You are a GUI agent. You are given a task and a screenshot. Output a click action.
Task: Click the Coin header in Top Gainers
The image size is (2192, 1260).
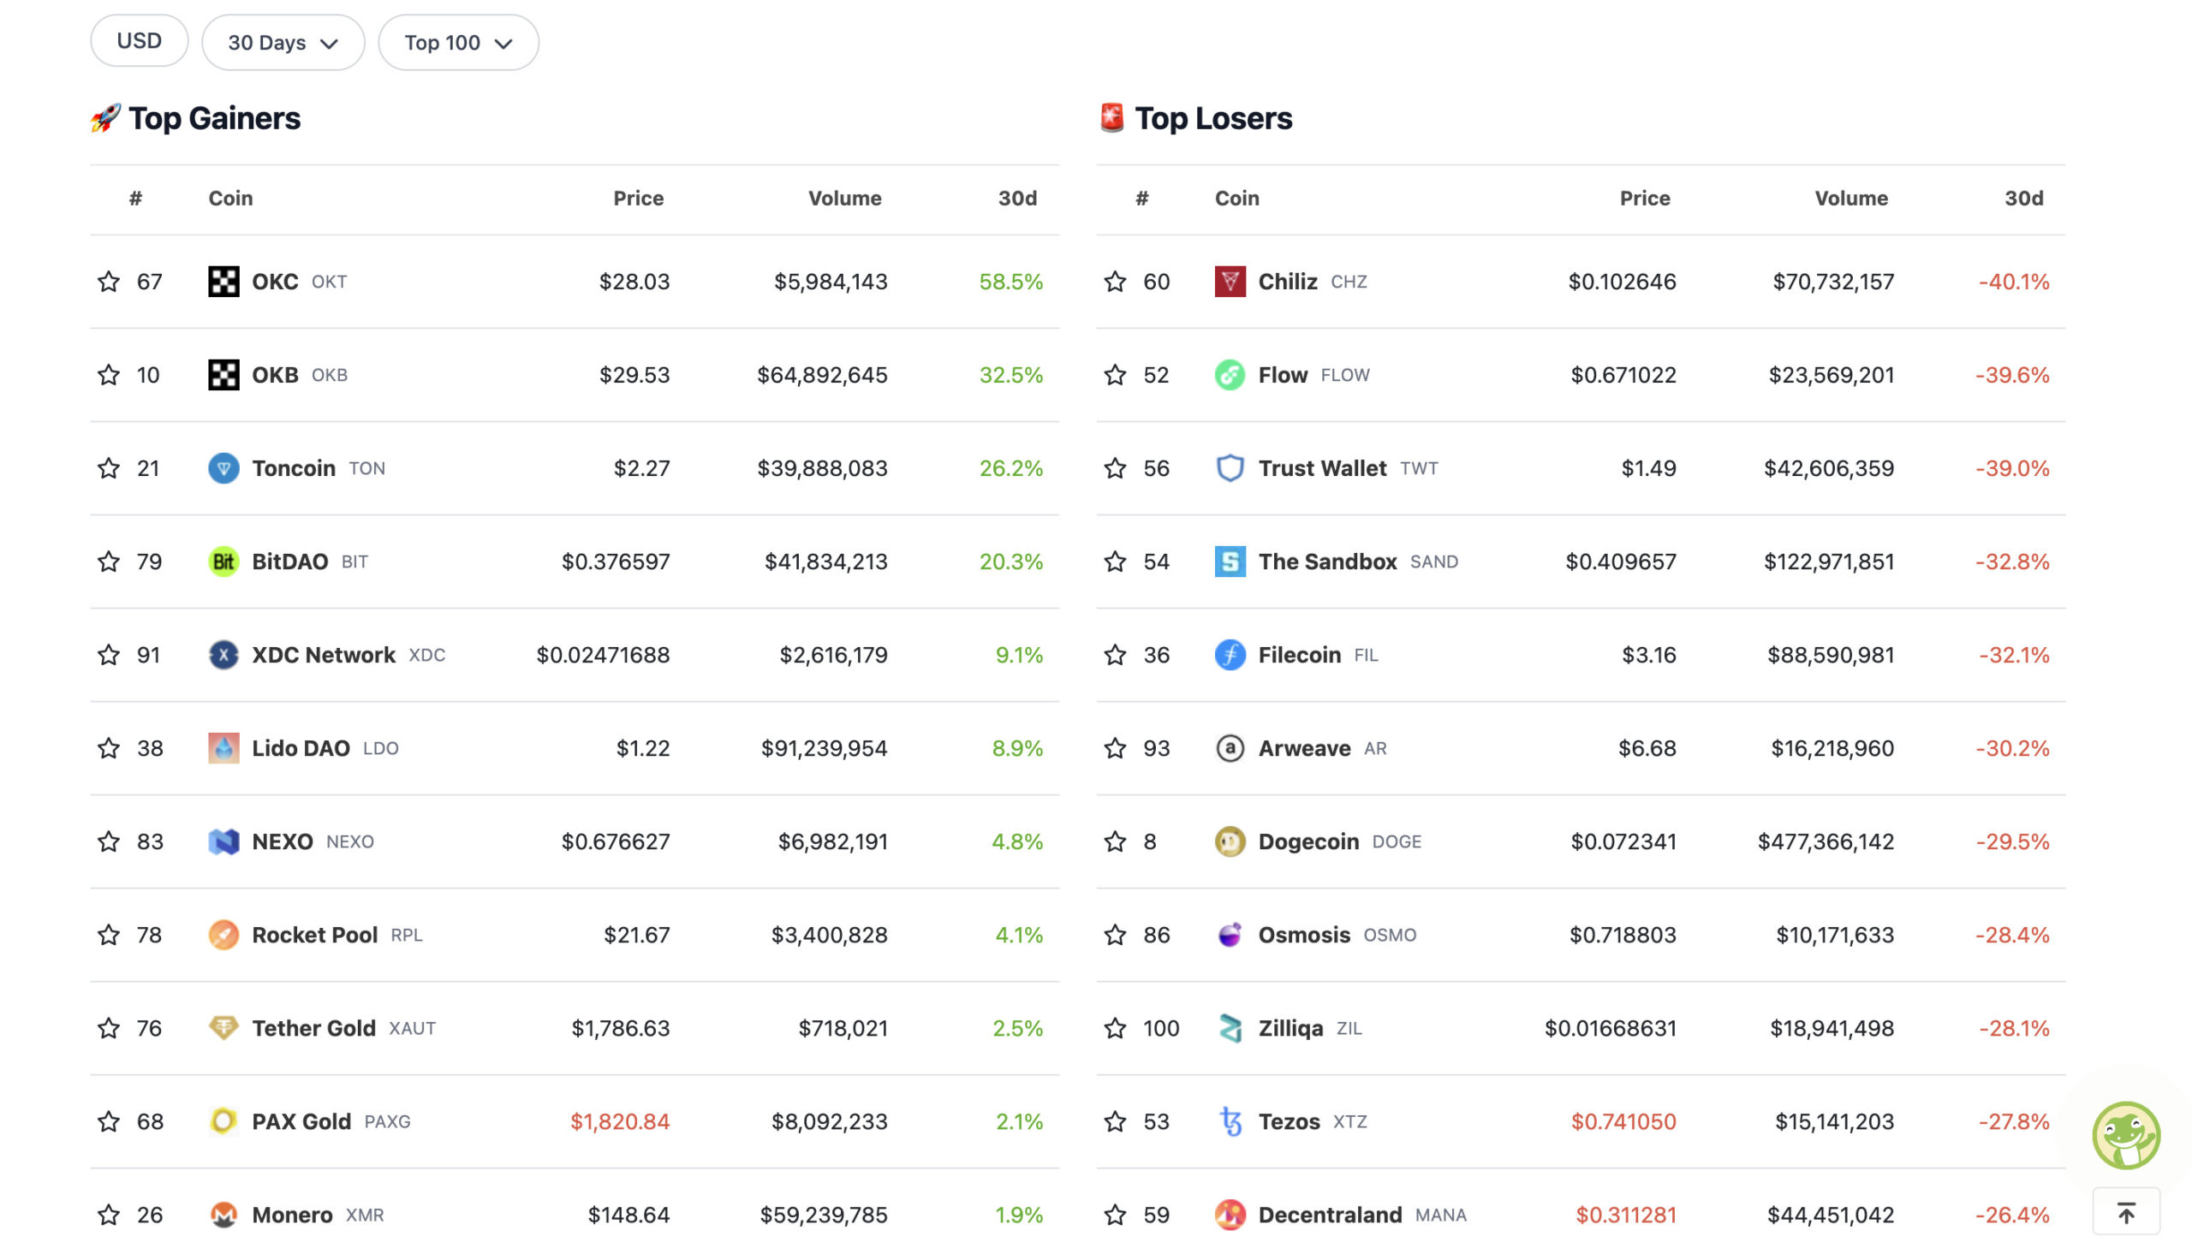[x=231, y=199]
